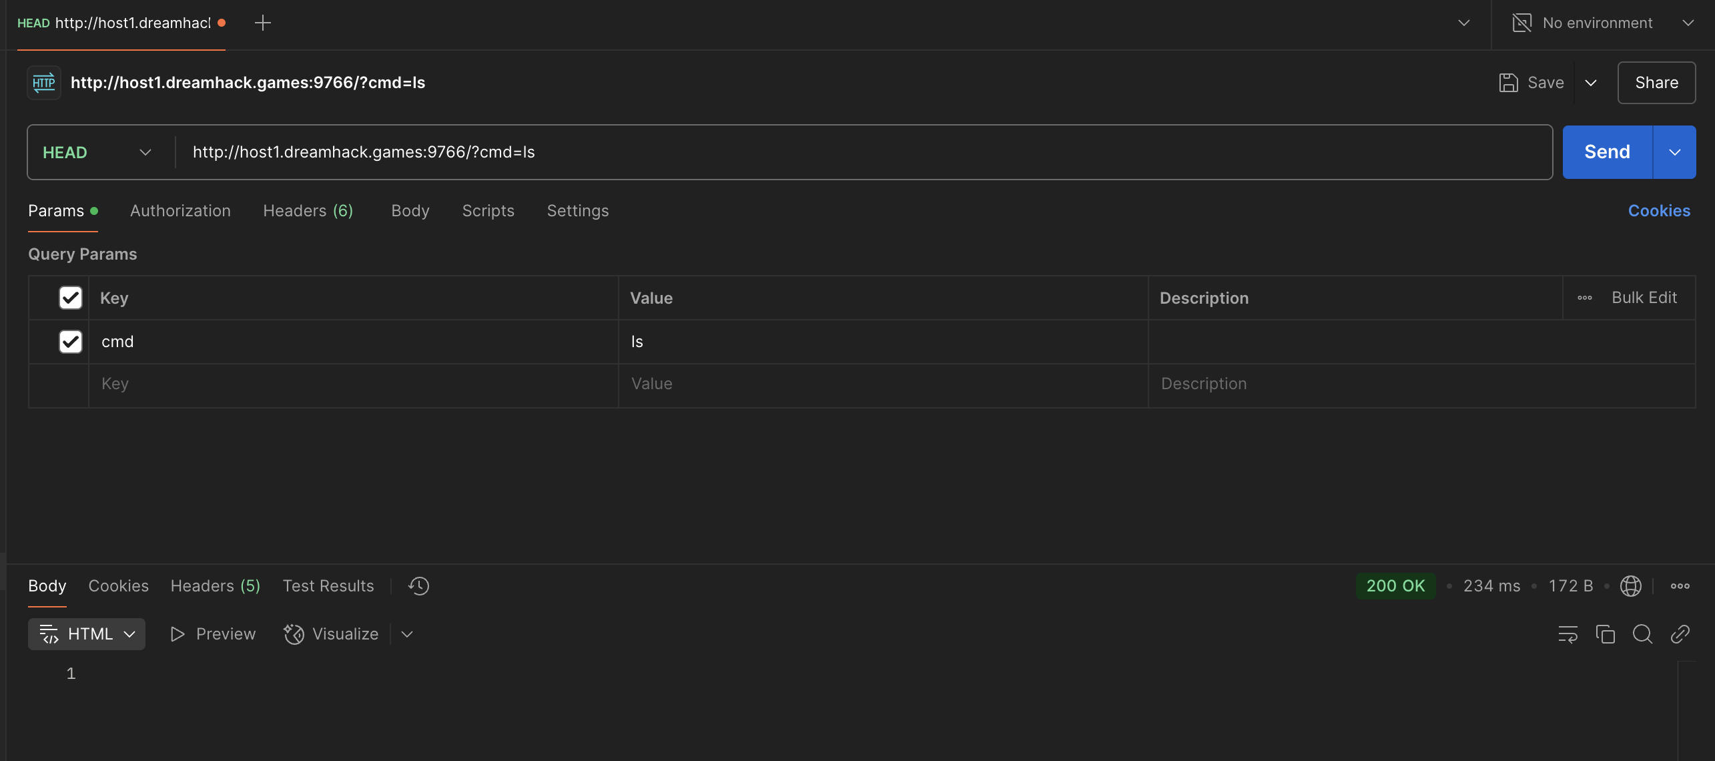Open the three-dot options beside Bulk Edit
The height and width of the screenshot is (761, 1715).
1585,298
